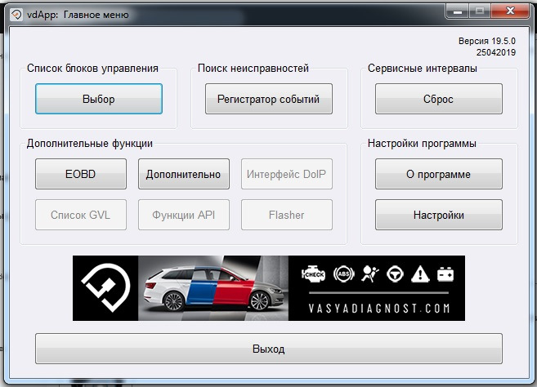Open Настройки settings
This screenshot has height=387, width=537.
[439, 215]
